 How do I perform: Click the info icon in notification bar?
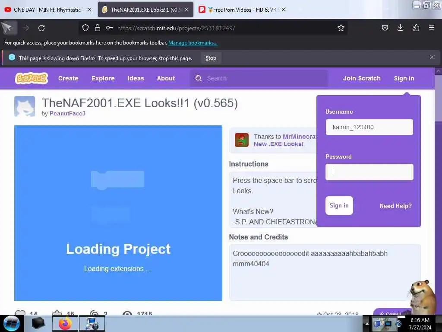(12, 57)
